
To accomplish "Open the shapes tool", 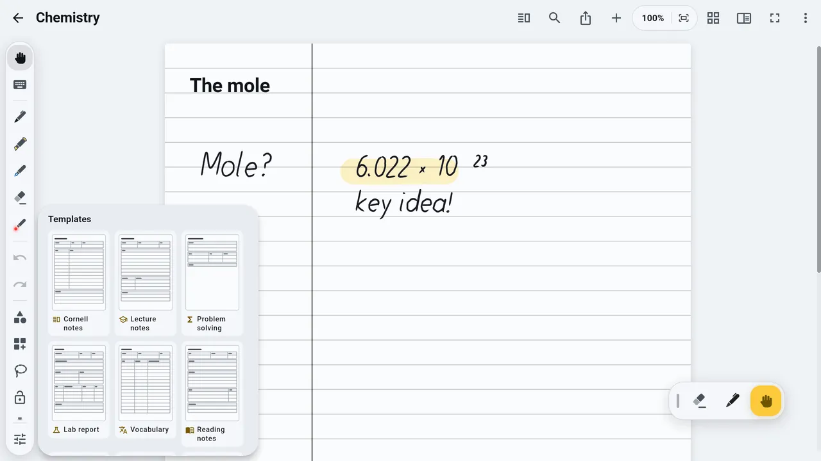I will (20, 317).
